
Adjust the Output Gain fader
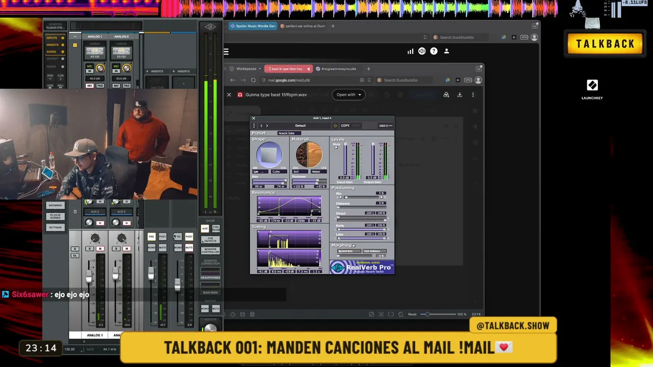pos(373,159)
